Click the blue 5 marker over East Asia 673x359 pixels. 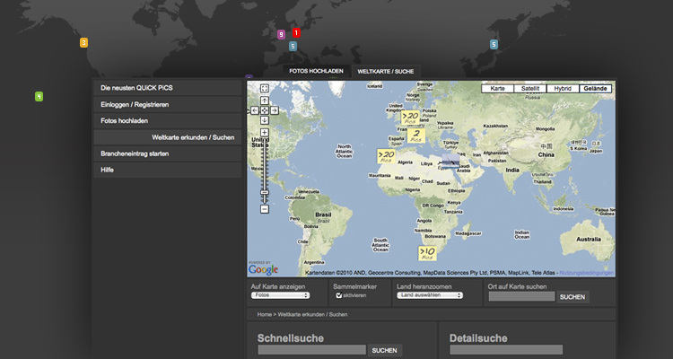click(494, 44)
